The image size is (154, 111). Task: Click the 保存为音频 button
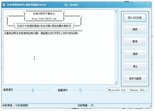[x=135, y=79]
